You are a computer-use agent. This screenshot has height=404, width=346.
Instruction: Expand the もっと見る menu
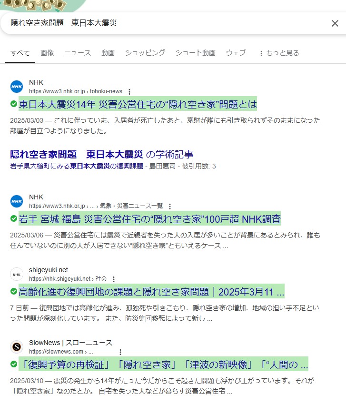pyautogui.click(x=279, y=53)
